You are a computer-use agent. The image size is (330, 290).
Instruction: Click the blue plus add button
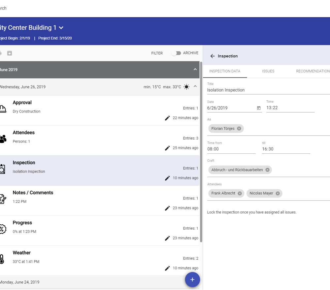(192, 280)
